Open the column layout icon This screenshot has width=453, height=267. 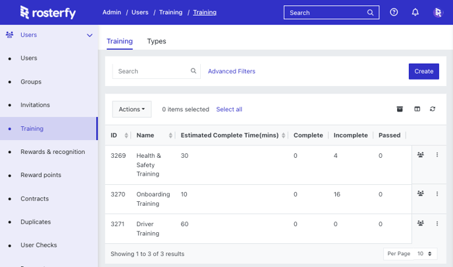(417, 109)
